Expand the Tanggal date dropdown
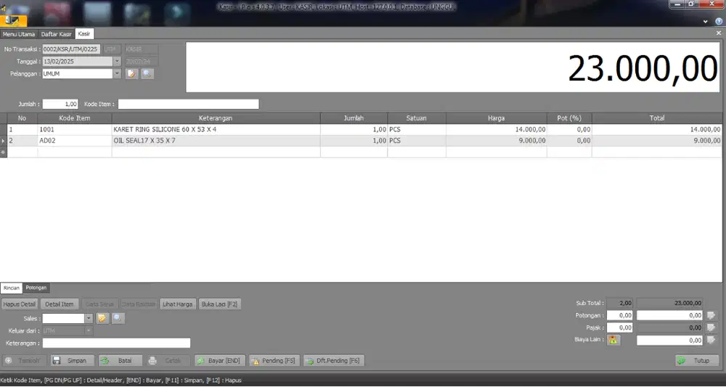 click(x=117, y=62)
